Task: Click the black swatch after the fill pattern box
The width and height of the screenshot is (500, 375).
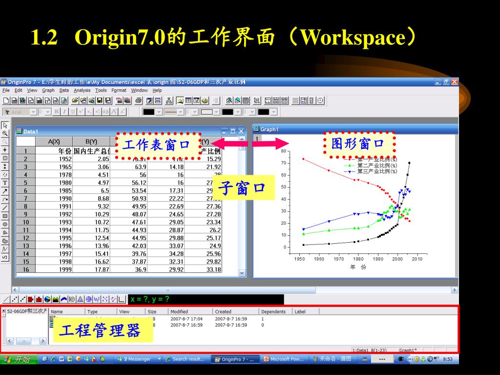Action: point(228,112)
